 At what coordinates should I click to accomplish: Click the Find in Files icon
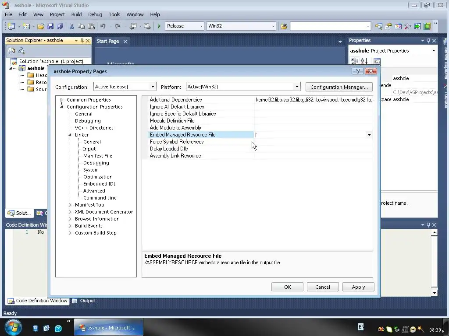click(x=284, y=26)
